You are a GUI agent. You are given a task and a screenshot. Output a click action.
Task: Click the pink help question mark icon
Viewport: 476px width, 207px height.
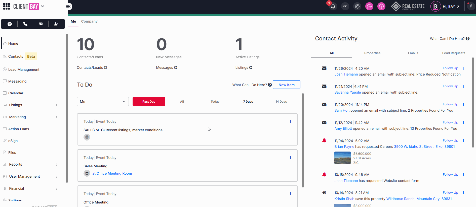[381, 7]
